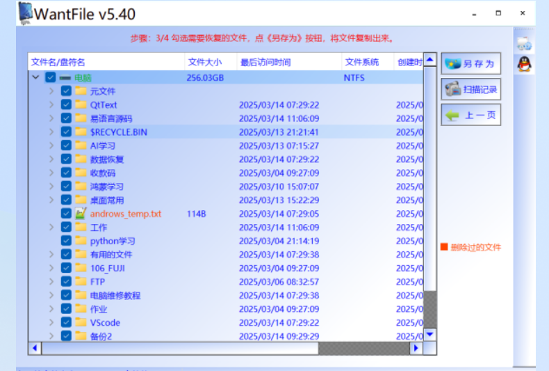Click the vertical scrollbar up arrow
549x371 pixels.
click(x=430, y=59)
